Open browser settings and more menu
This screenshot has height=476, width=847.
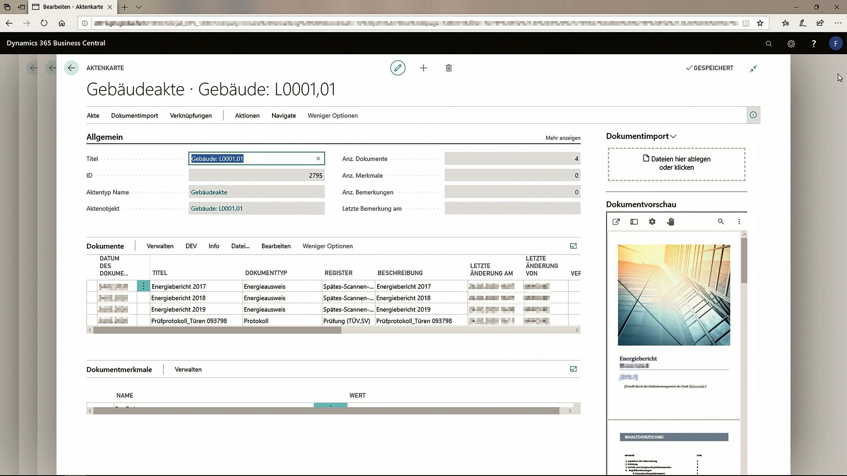point(838,23)
